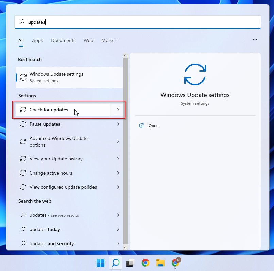
Task: Click the Check for updates result
Action: 63,110
